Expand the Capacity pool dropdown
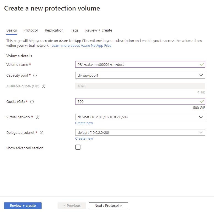This screenshot has width=214, height=214. 140,75
